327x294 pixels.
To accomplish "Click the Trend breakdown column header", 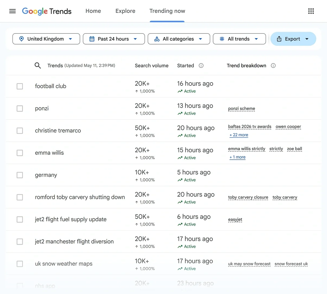I will click(246, 66).
